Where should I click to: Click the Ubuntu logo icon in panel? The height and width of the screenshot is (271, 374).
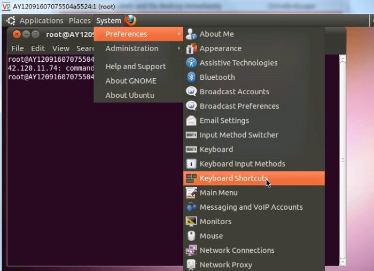click(11, 21)
